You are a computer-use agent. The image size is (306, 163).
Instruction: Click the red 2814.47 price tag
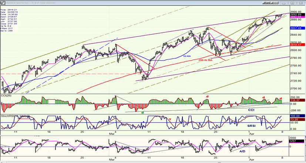297,45
